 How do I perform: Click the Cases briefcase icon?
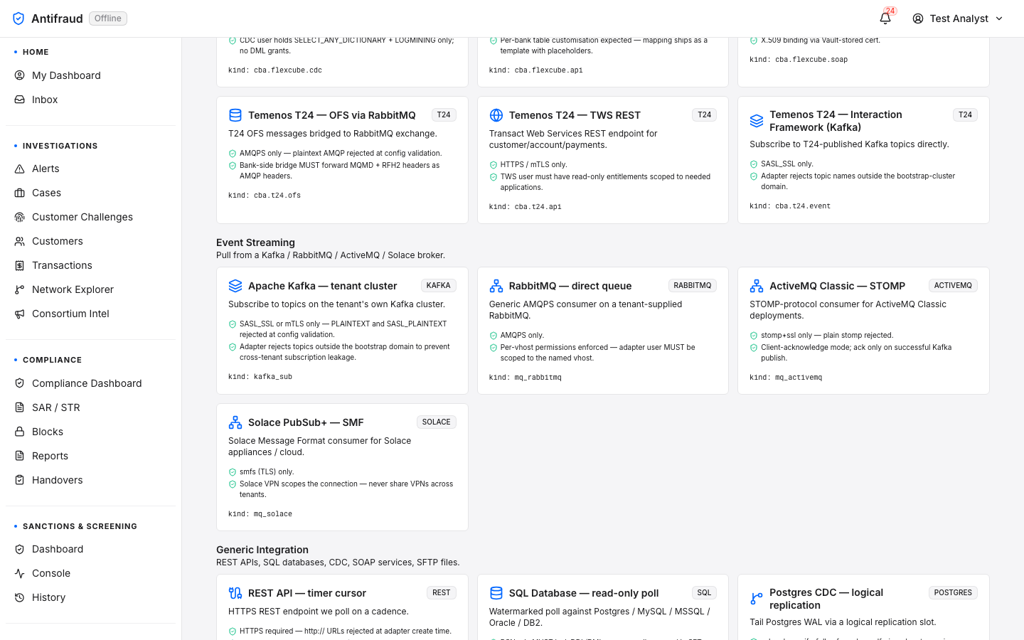pos(20,193)
